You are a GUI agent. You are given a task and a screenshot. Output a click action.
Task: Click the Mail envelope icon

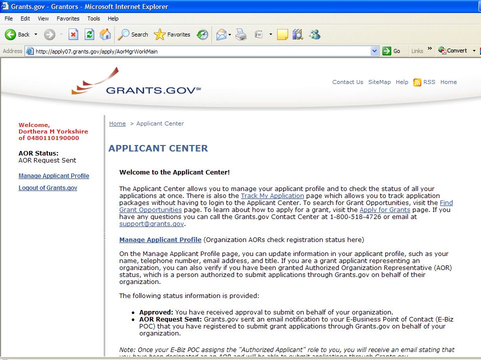tap(221, 34)
